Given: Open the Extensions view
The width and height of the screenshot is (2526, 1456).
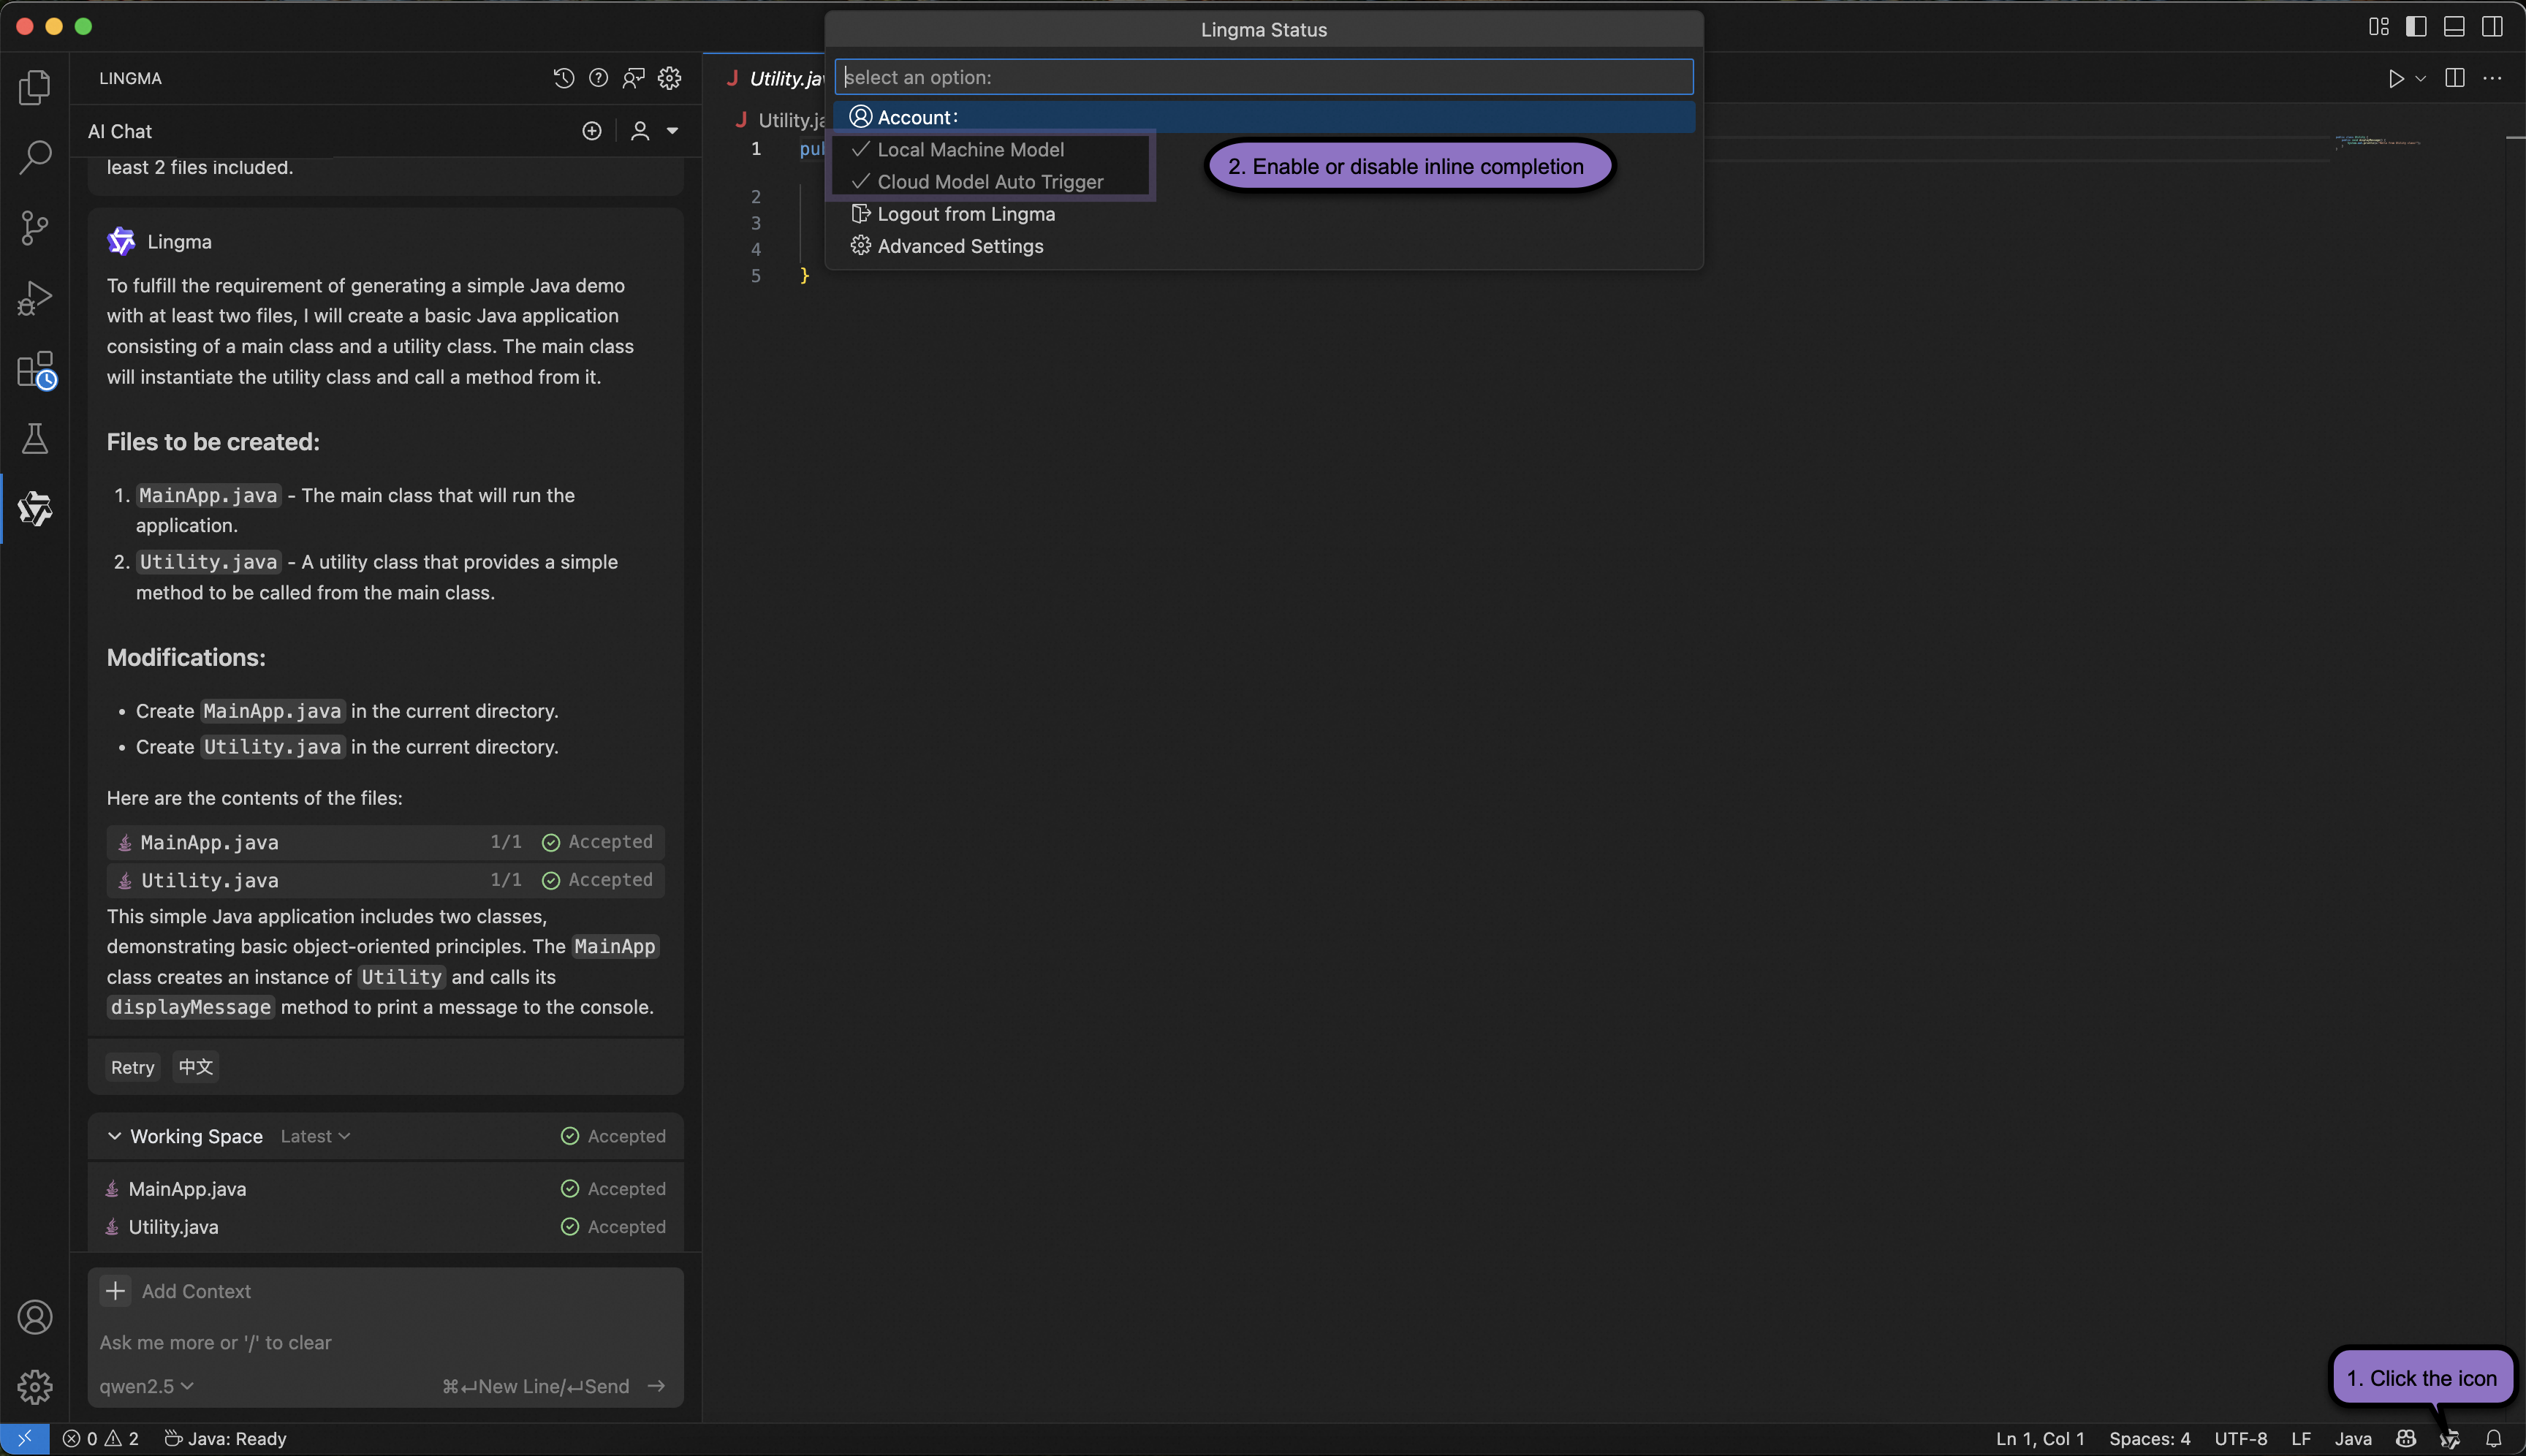Looking at the screenshot, I should coord(35,369).
